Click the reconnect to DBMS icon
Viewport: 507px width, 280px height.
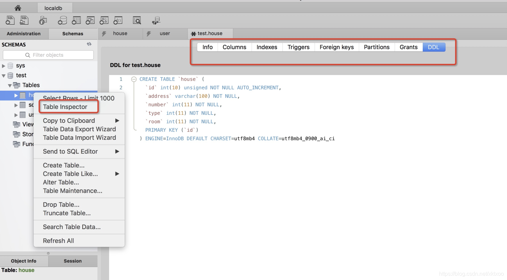pyautogui.click(x=156, y=21)
